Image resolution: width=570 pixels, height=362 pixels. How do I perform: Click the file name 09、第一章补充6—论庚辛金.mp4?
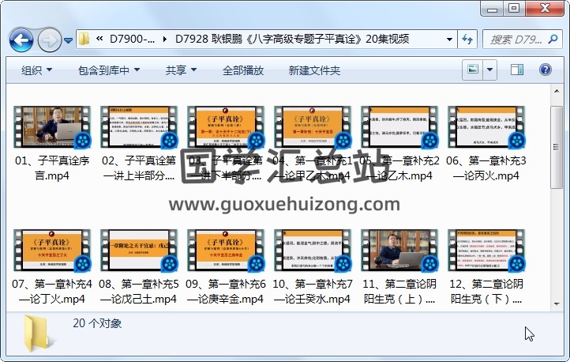(x=226, y=292)
